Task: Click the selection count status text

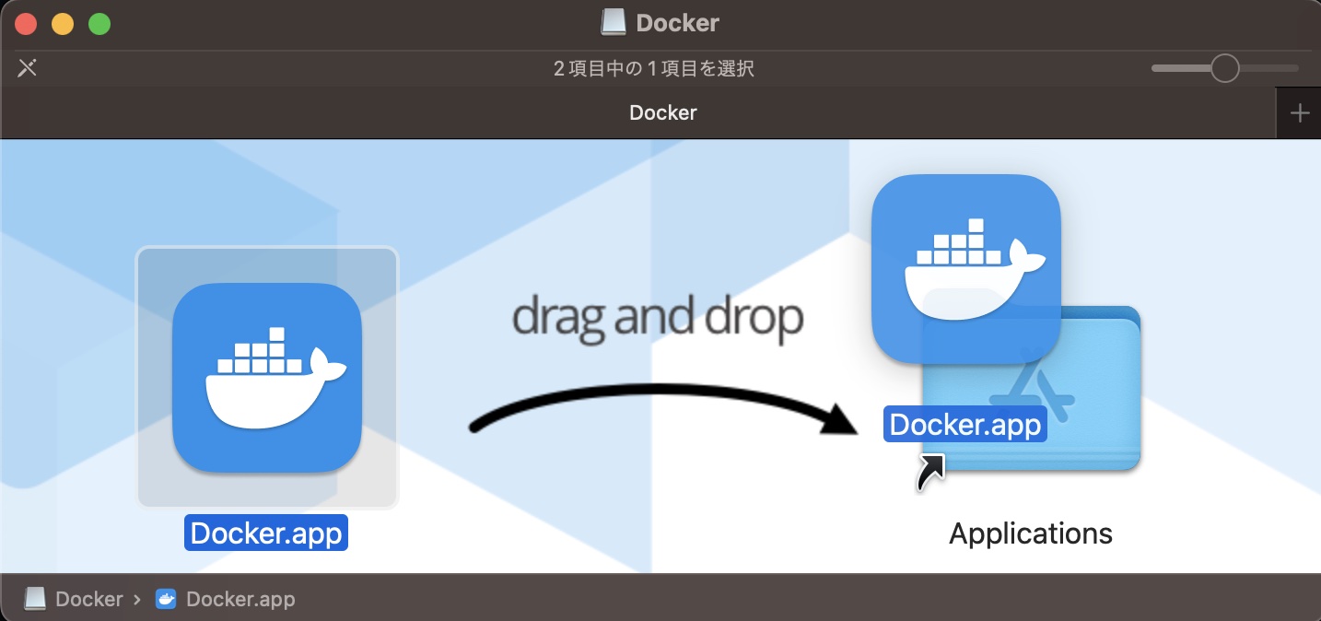Action: click(654, 68)
